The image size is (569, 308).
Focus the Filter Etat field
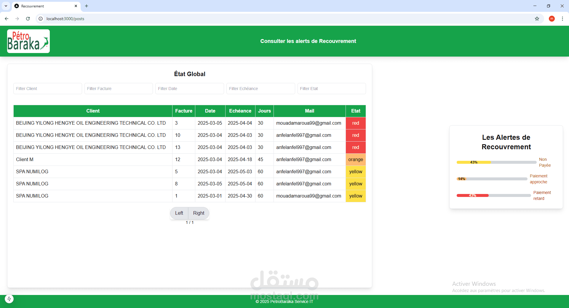[332, 89]
